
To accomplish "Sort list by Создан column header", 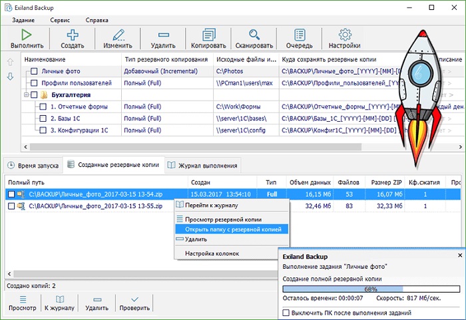I will click(x=201, y=182).
